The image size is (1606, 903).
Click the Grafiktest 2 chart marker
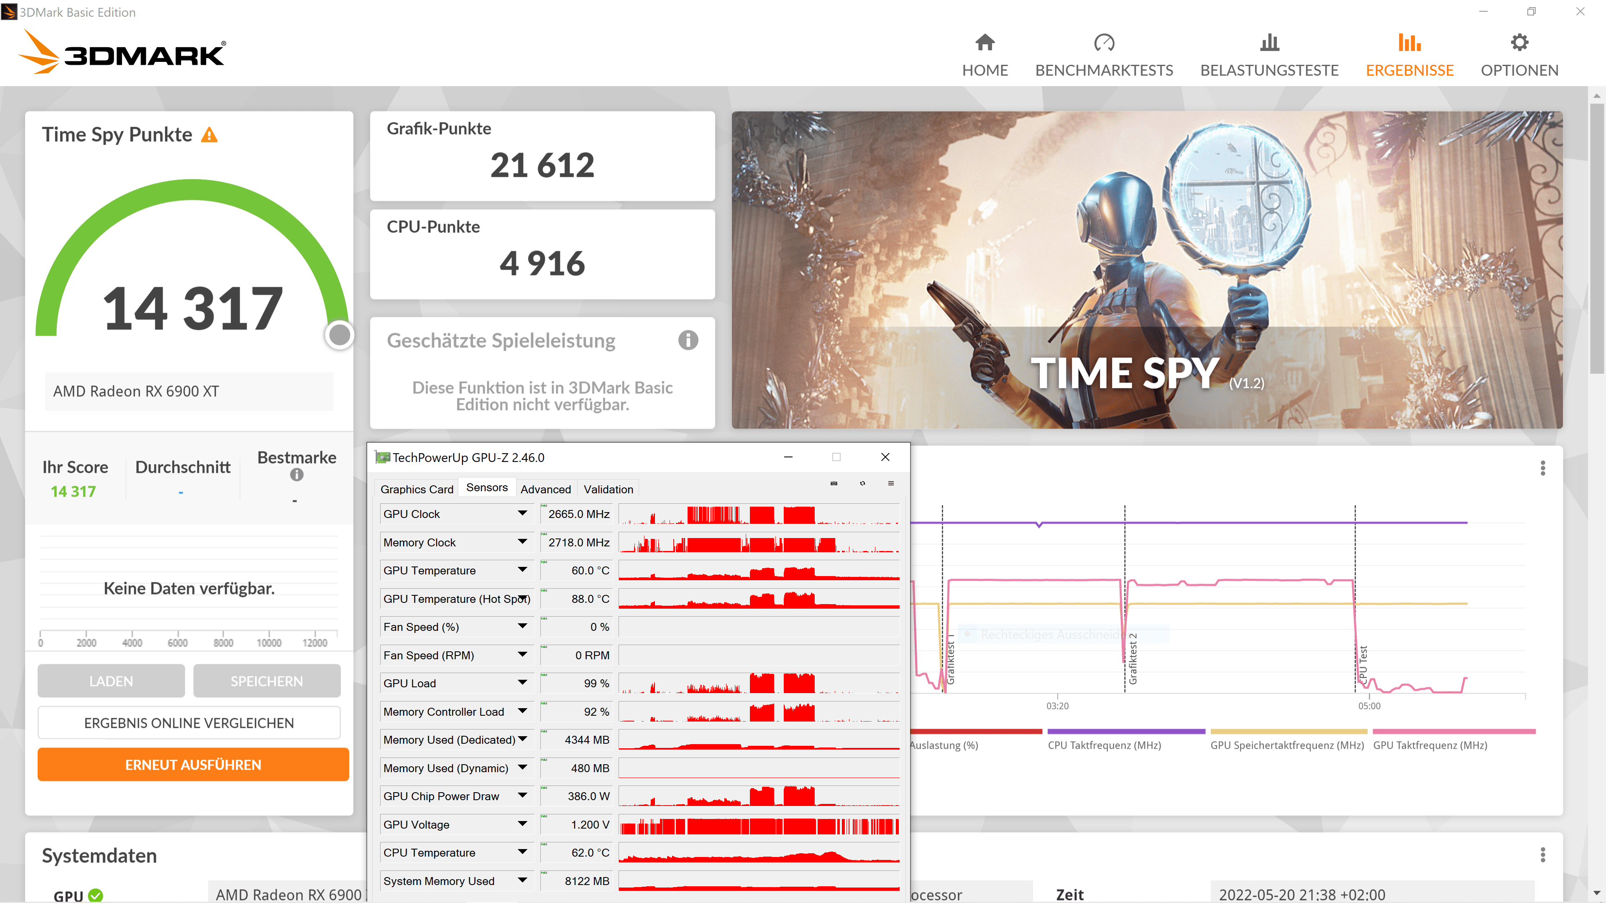[x=1133, y=659]
